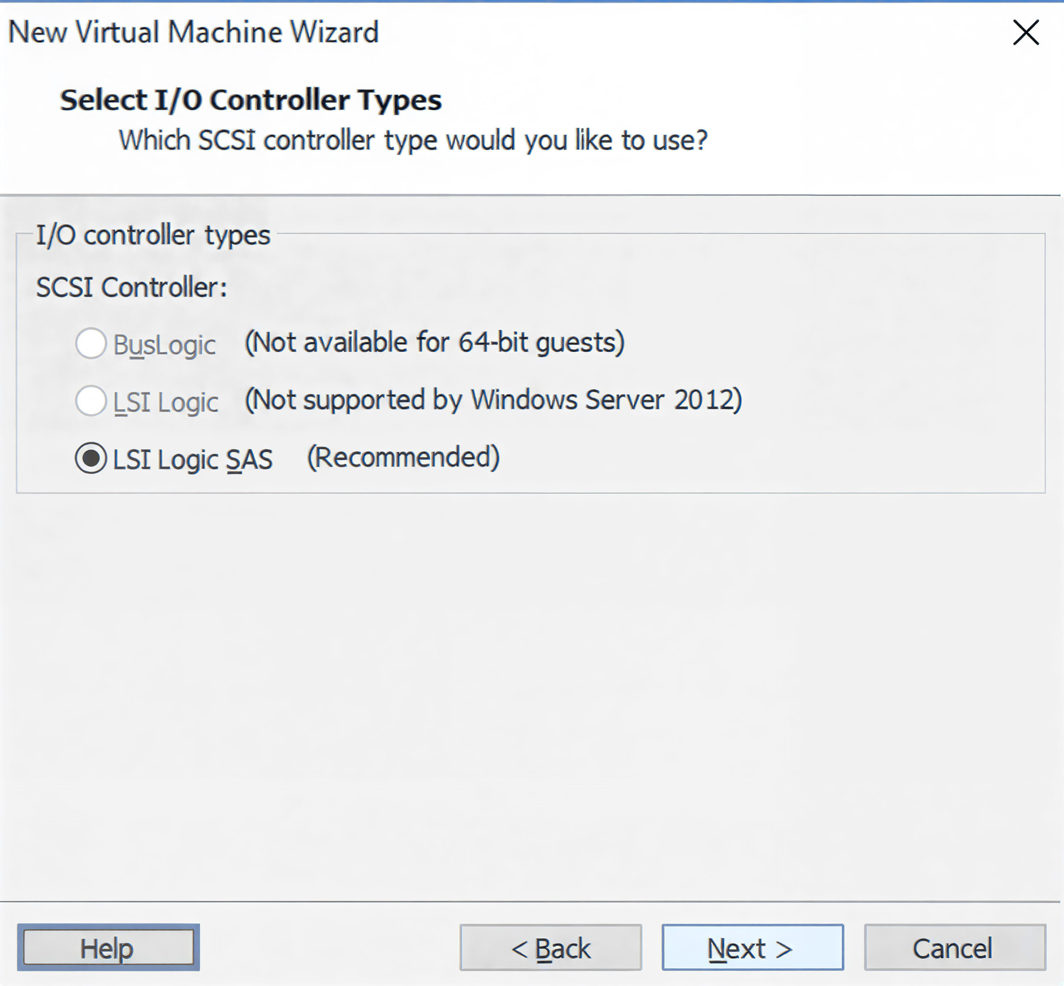Click the 'Which SCSI controller type' subtitle
Image resolution: width=1064 pixels, height=986 pixels.
[413, 141]
